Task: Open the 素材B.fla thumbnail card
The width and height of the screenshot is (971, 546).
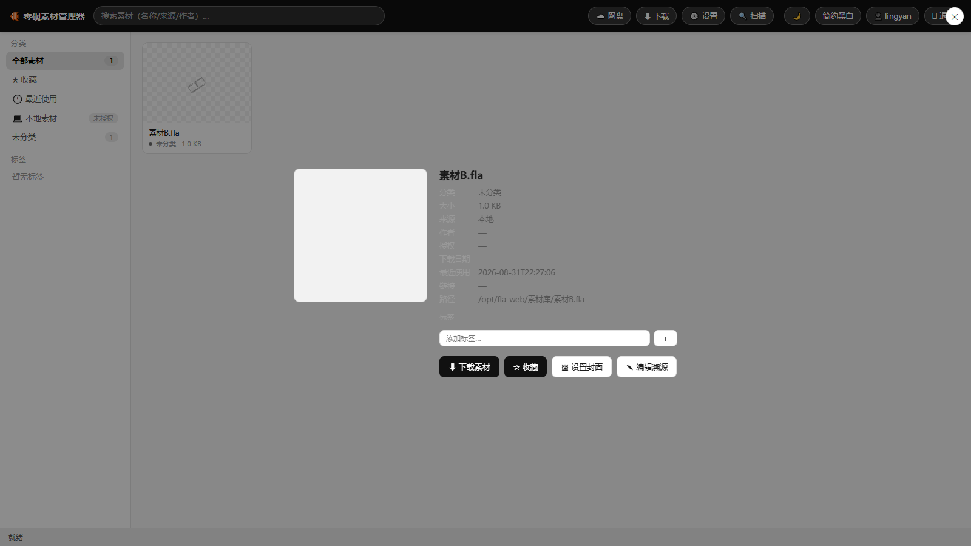Action: pyautogui.click(x=197, y=98)
